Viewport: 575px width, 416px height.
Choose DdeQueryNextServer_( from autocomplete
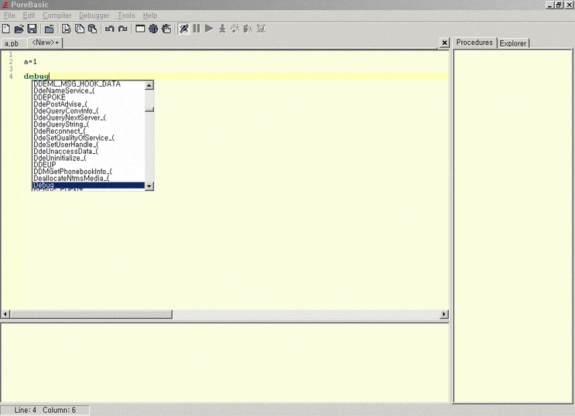point(88,118)
